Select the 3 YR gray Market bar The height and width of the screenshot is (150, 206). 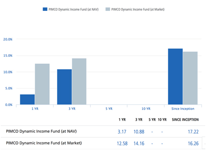pyautogui.click(x=79, y=82)
